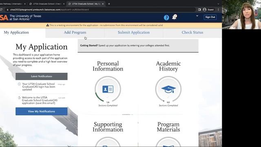
Task: Click the presenter webcam thumbnail
Action: [241, 15]
